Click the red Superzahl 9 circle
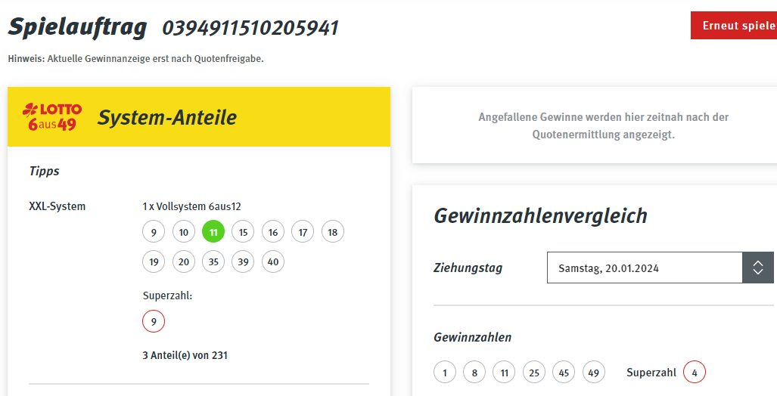This screenshot has height=396, width=777. (x=154, y=321)
